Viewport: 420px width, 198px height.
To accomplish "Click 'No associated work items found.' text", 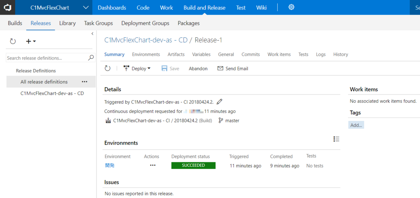I will [x=383, y=101].
